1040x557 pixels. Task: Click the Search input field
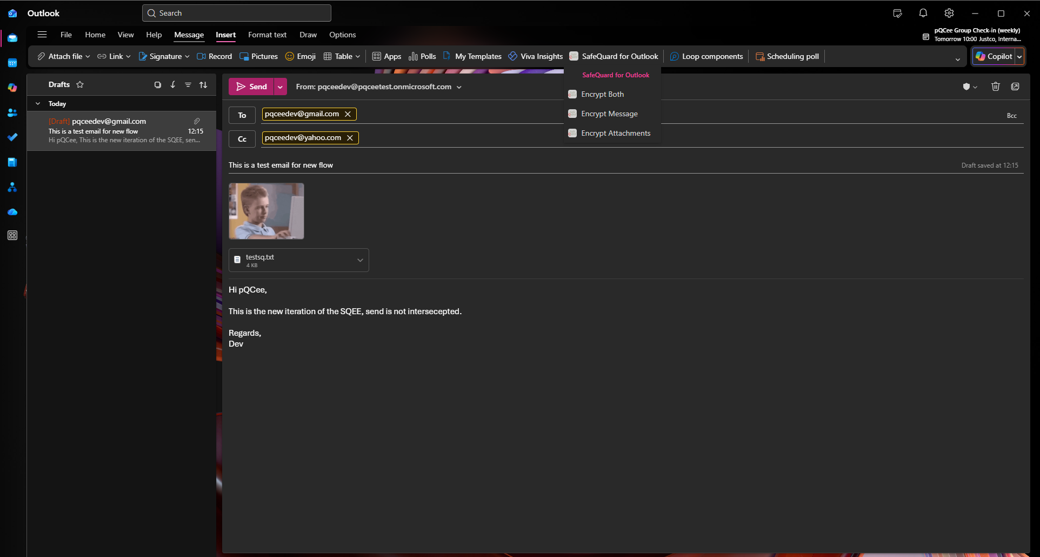236,12
